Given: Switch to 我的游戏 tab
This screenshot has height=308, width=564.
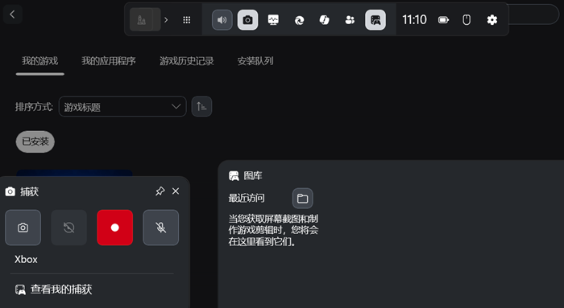Looking at the screenshot, I should (40, 61).
